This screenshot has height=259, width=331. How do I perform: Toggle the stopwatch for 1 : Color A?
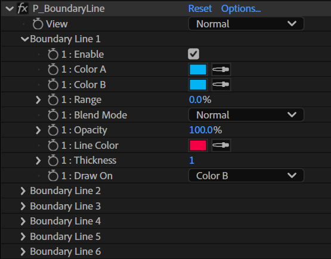(x=52, y=69)
